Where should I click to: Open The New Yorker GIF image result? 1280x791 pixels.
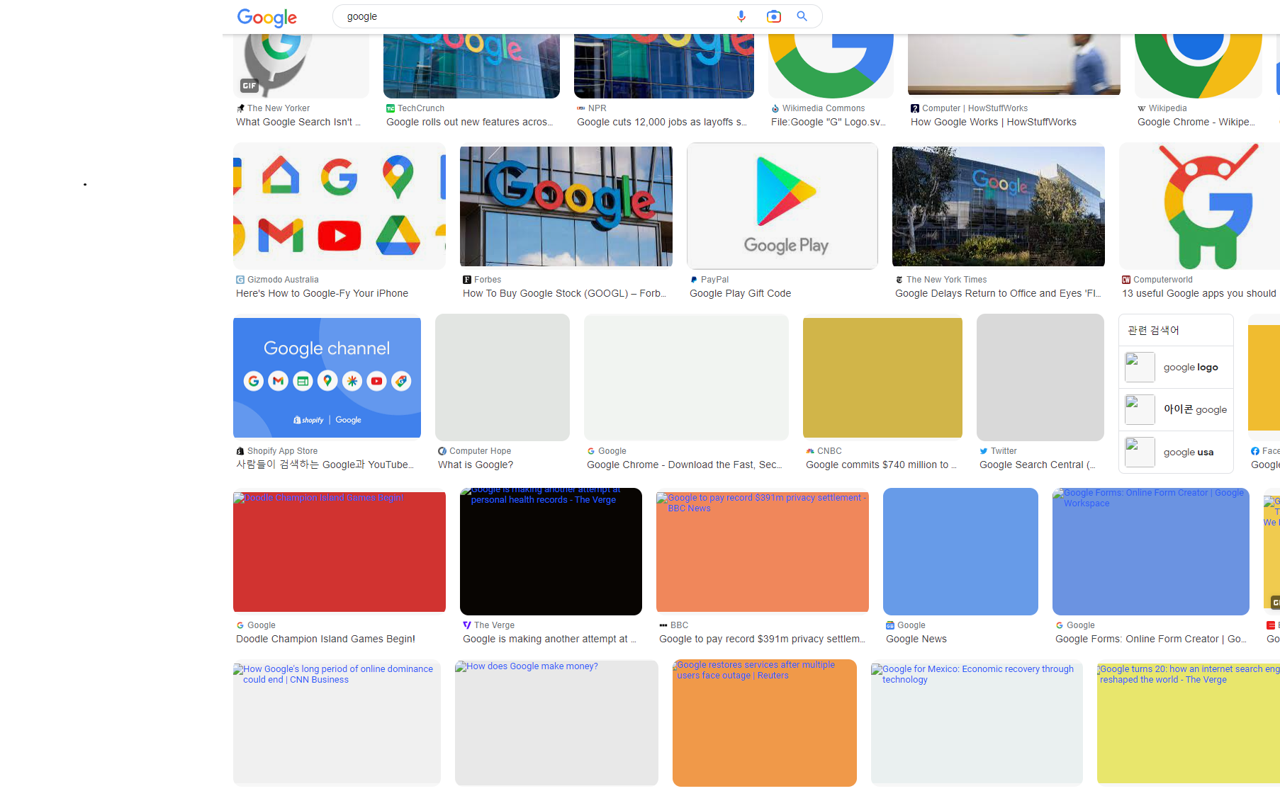(301, 66)
